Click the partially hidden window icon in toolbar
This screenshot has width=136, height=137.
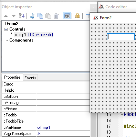click(88, 16)
